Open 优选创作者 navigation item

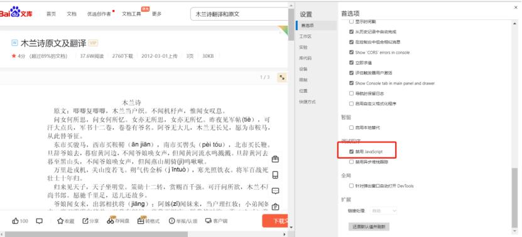click(x=99, y=14)
